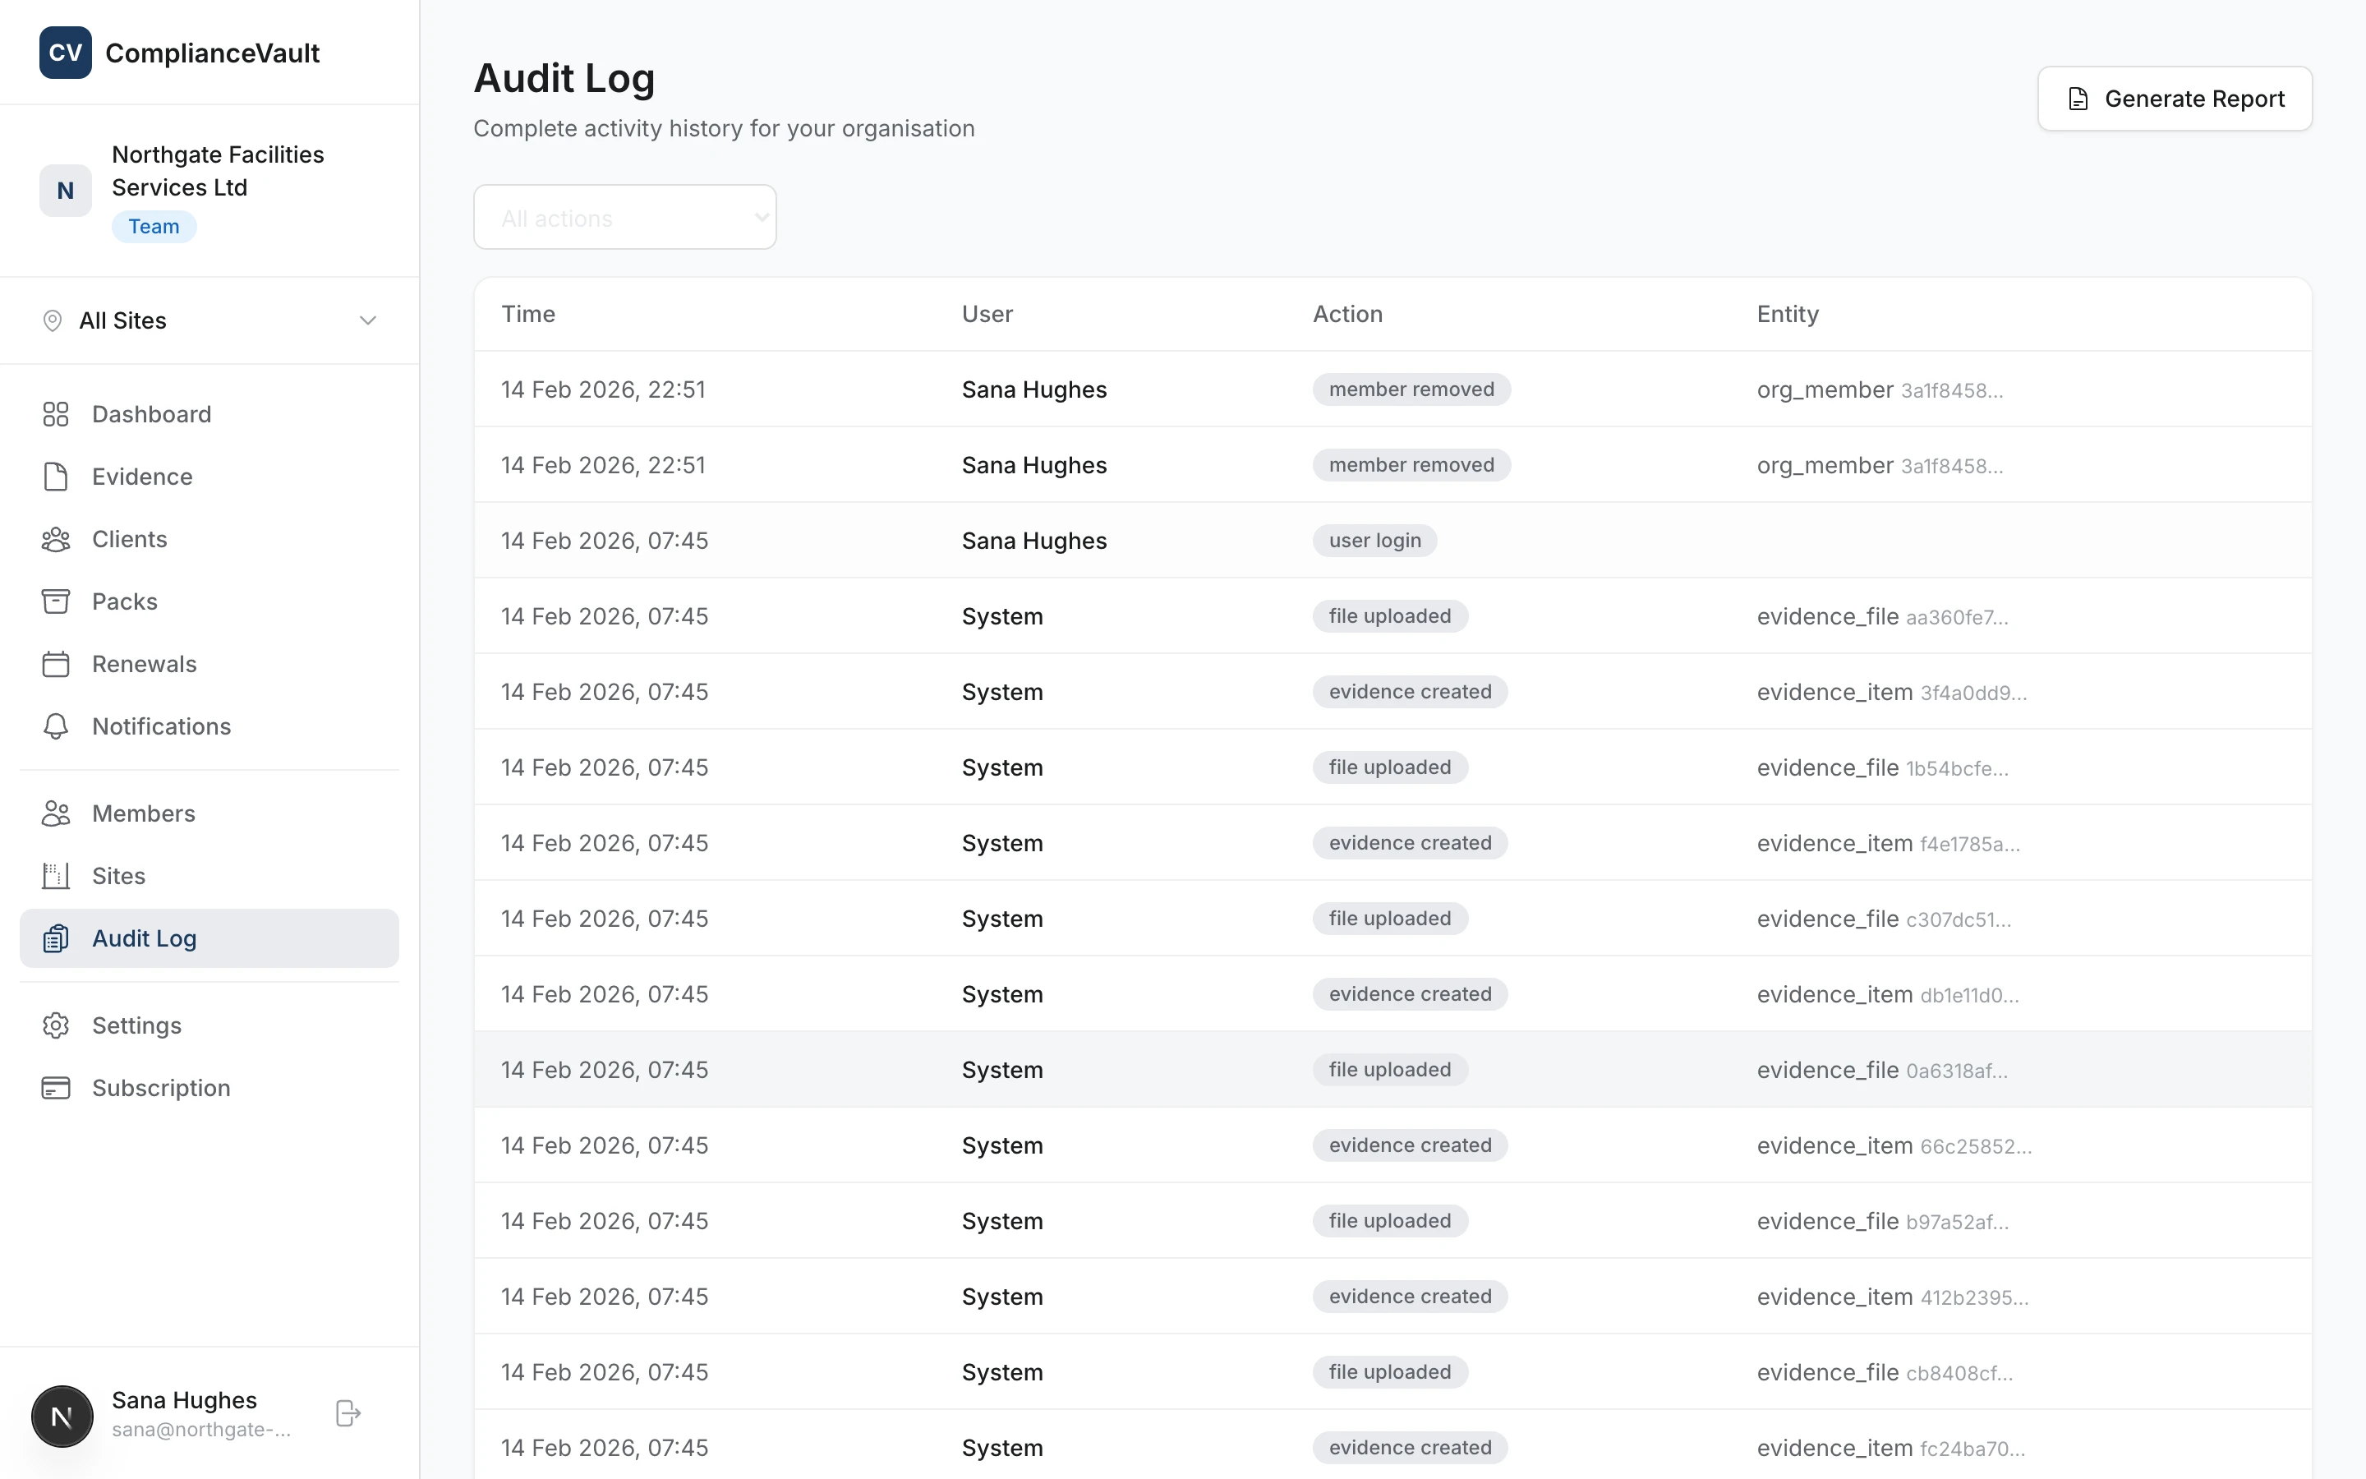Viewport: 2366px width, 1479px height.
Task: Click the logout icon next to Sana Hughes
Action: tap(347, 1412)
